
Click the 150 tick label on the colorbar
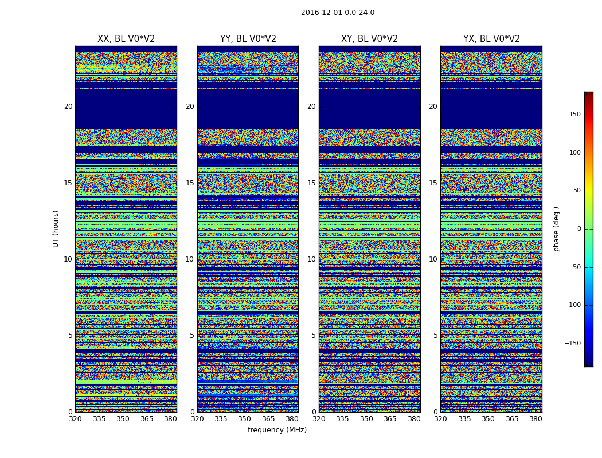(x=574, y=114)
